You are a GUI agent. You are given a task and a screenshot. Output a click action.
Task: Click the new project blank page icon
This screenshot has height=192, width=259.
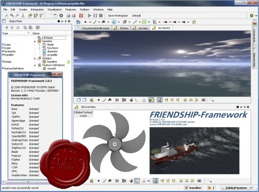point(50,15)
